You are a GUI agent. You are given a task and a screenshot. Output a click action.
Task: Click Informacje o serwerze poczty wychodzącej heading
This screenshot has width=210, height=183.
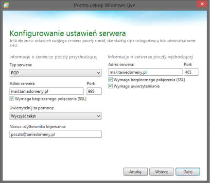[150, 57]
